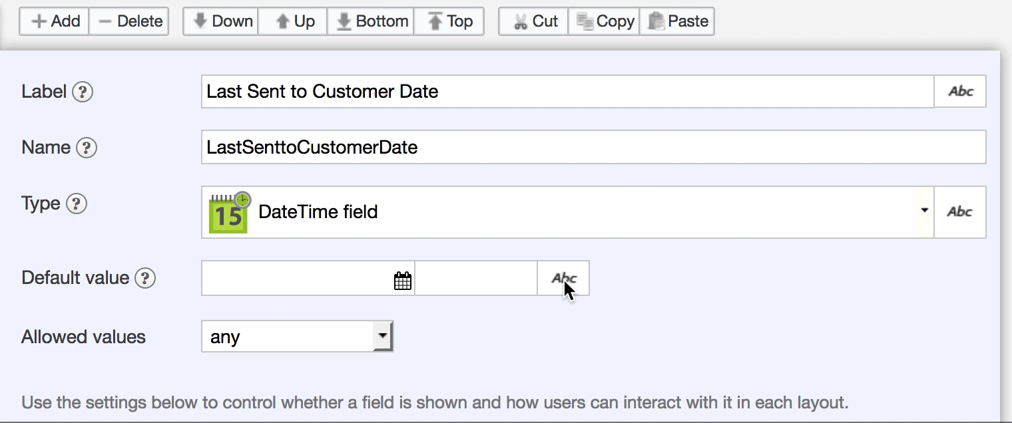The height and width of the screenshot is (423, 1012).
Task: Show help for Default value
Action: point(145,278)
